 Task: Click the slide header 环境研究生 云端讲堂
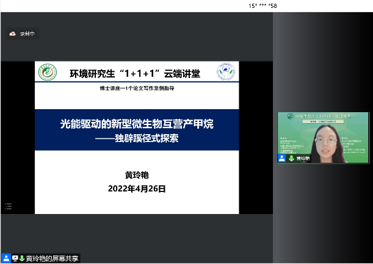tap(134, 74)
